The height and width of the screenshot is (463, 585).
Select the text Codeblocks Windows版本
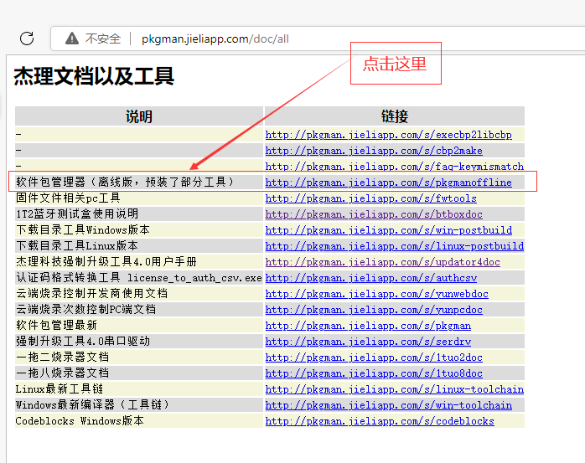(80, 421)
